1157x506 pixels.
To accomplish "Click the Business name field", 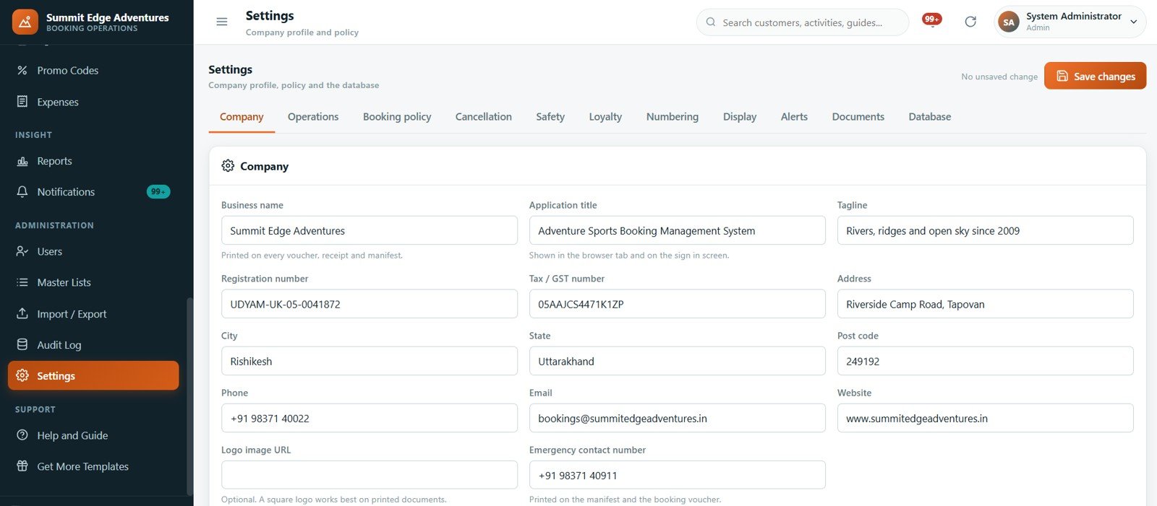I will (370, 230).
